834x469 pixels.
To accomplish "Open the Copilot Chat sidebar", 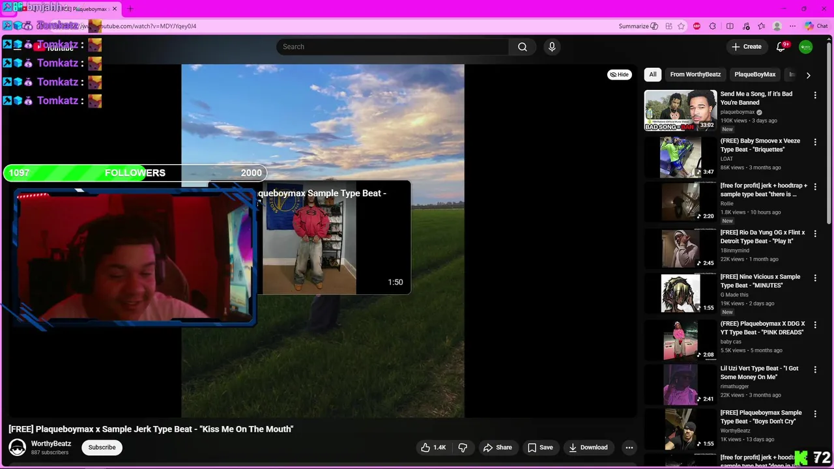I will (816, 26).
